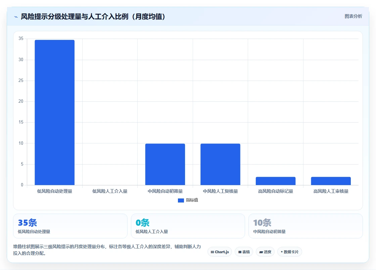Click the 高风险人工审核量 axis label
The height and width of the screenshot is (270, 376).
coord(331,191)
